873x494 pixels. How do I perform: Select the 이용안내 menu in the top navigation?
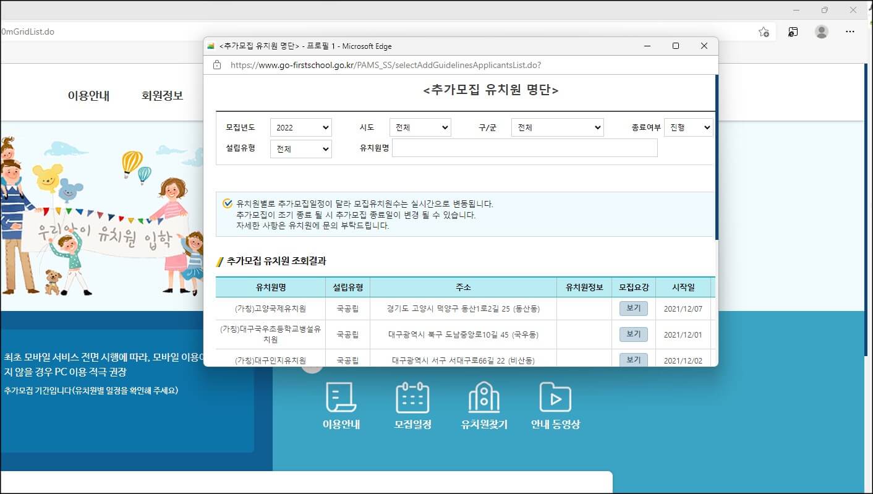88,96
